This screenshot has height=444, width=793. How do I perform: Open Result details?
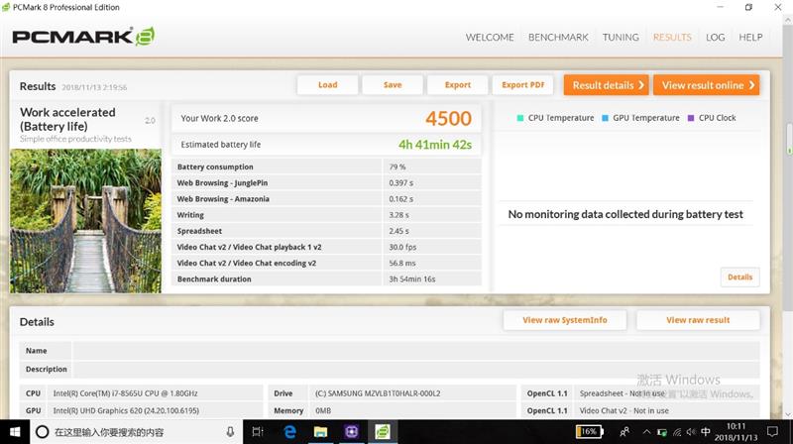click(607, 85)
